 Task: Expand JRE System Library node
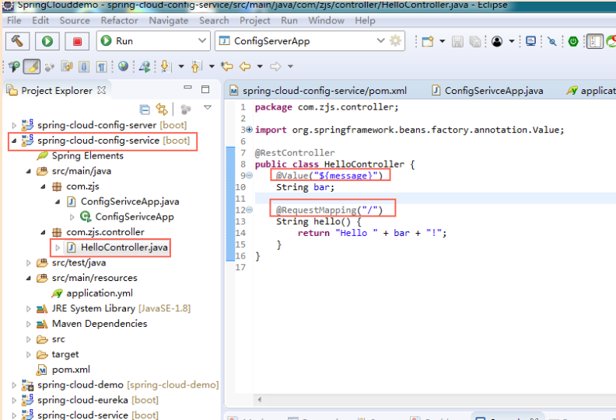point(29,309)
